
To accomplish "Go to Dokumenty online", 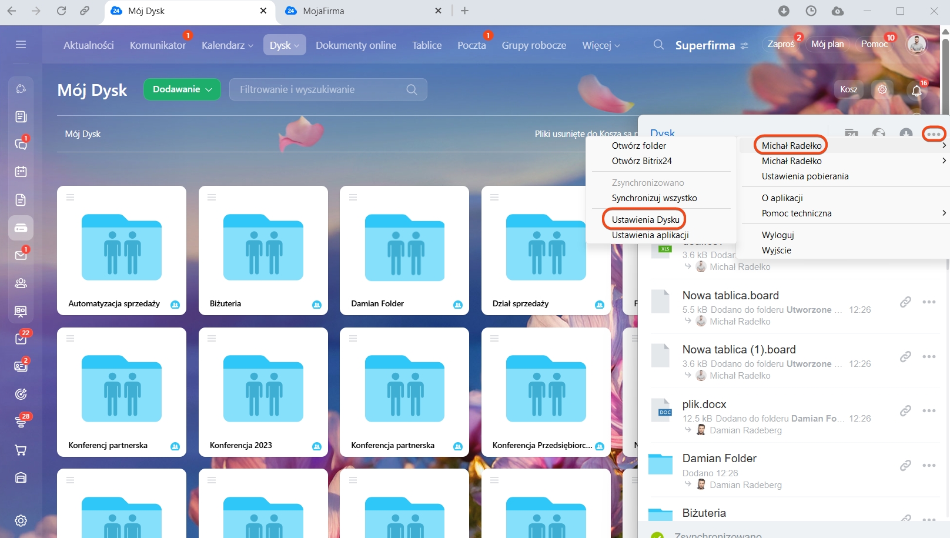I will pos(356,45).
